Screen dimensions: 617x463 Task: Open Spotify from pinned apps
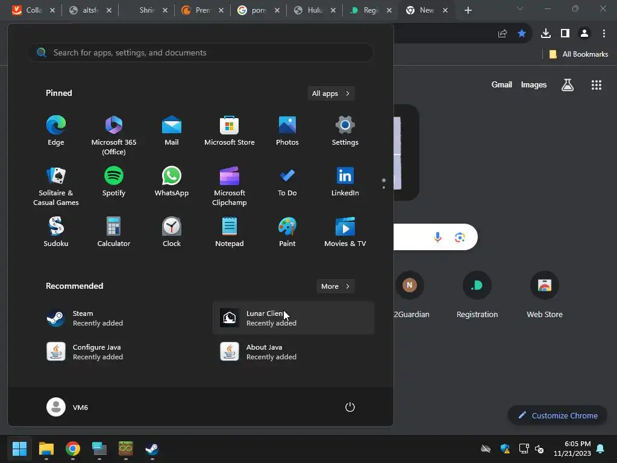pos(114,181)
